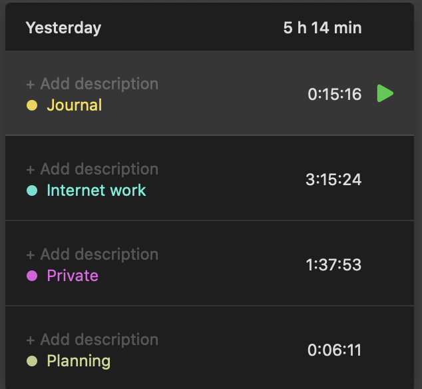Add description to the Private entry
Image resolution: width=422 pixels, height=389 pixels.
93,254
